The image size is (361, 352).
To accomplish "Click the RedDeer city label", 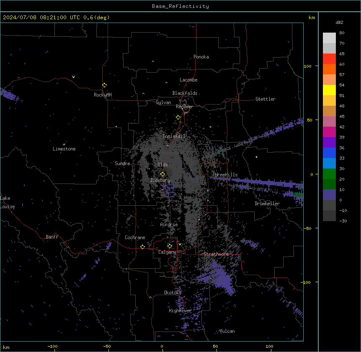I will pyautogui.click(x=184, y=107).
